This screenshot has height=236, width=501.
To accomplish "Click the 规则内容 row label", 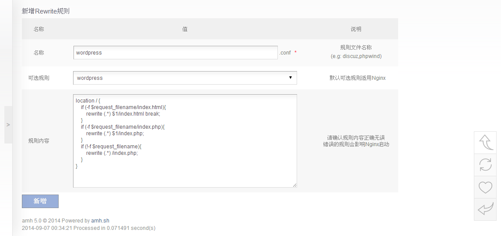I will [x=39, y=141].
